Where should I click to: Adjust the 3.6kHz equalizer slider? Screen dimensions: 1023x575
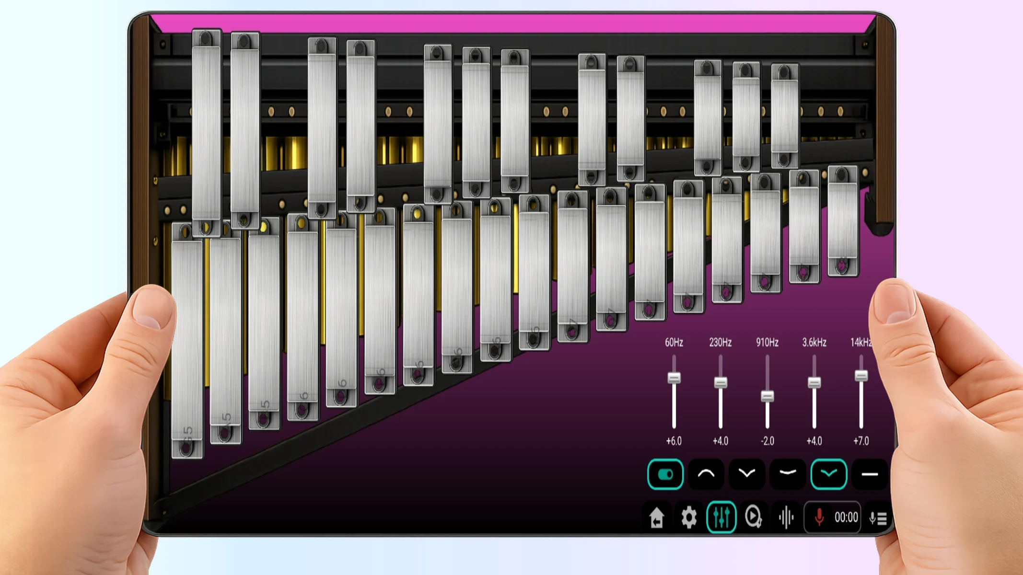[814, 382]
